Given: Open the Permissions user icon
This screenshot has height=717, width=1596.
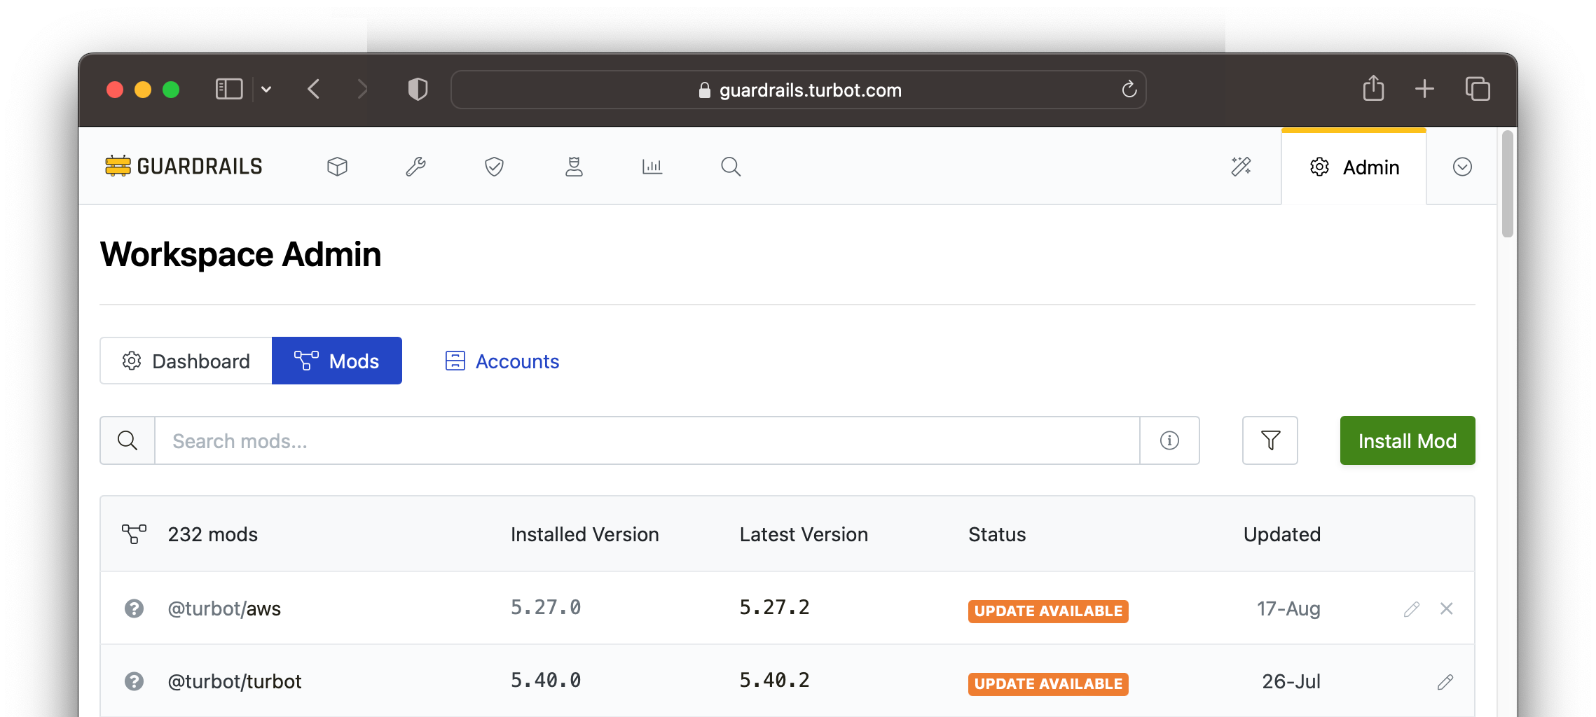Looking at the screenshot, I should tap(574, 167).
